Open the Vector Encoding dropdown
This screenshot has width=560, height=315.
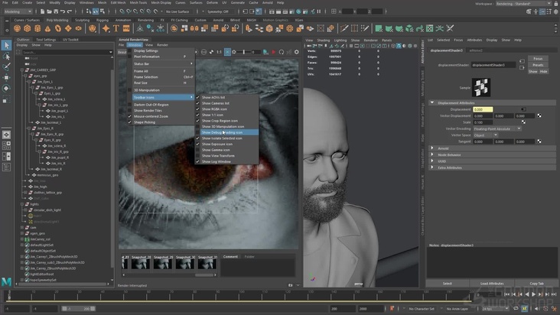(497, 128)
